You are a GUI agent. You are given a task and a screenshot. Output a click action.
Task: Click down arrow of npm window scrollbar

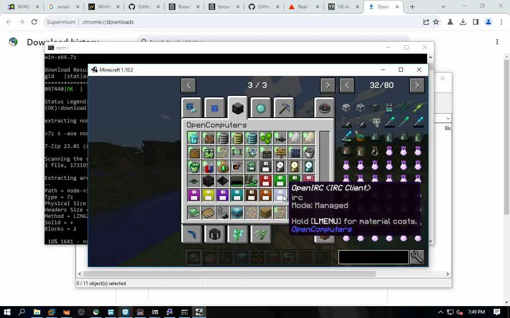point(430,241)
